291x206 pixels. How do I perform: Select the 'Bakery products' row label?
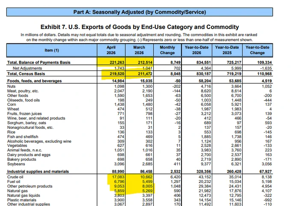(x=21, y=160)
